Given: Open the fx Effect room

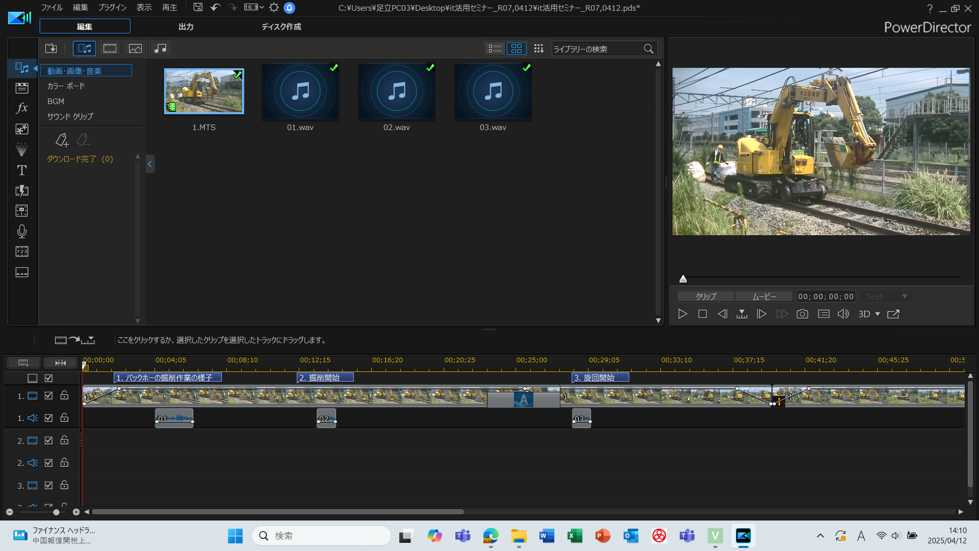Looking at the screenshot, I should pos(21,108).
